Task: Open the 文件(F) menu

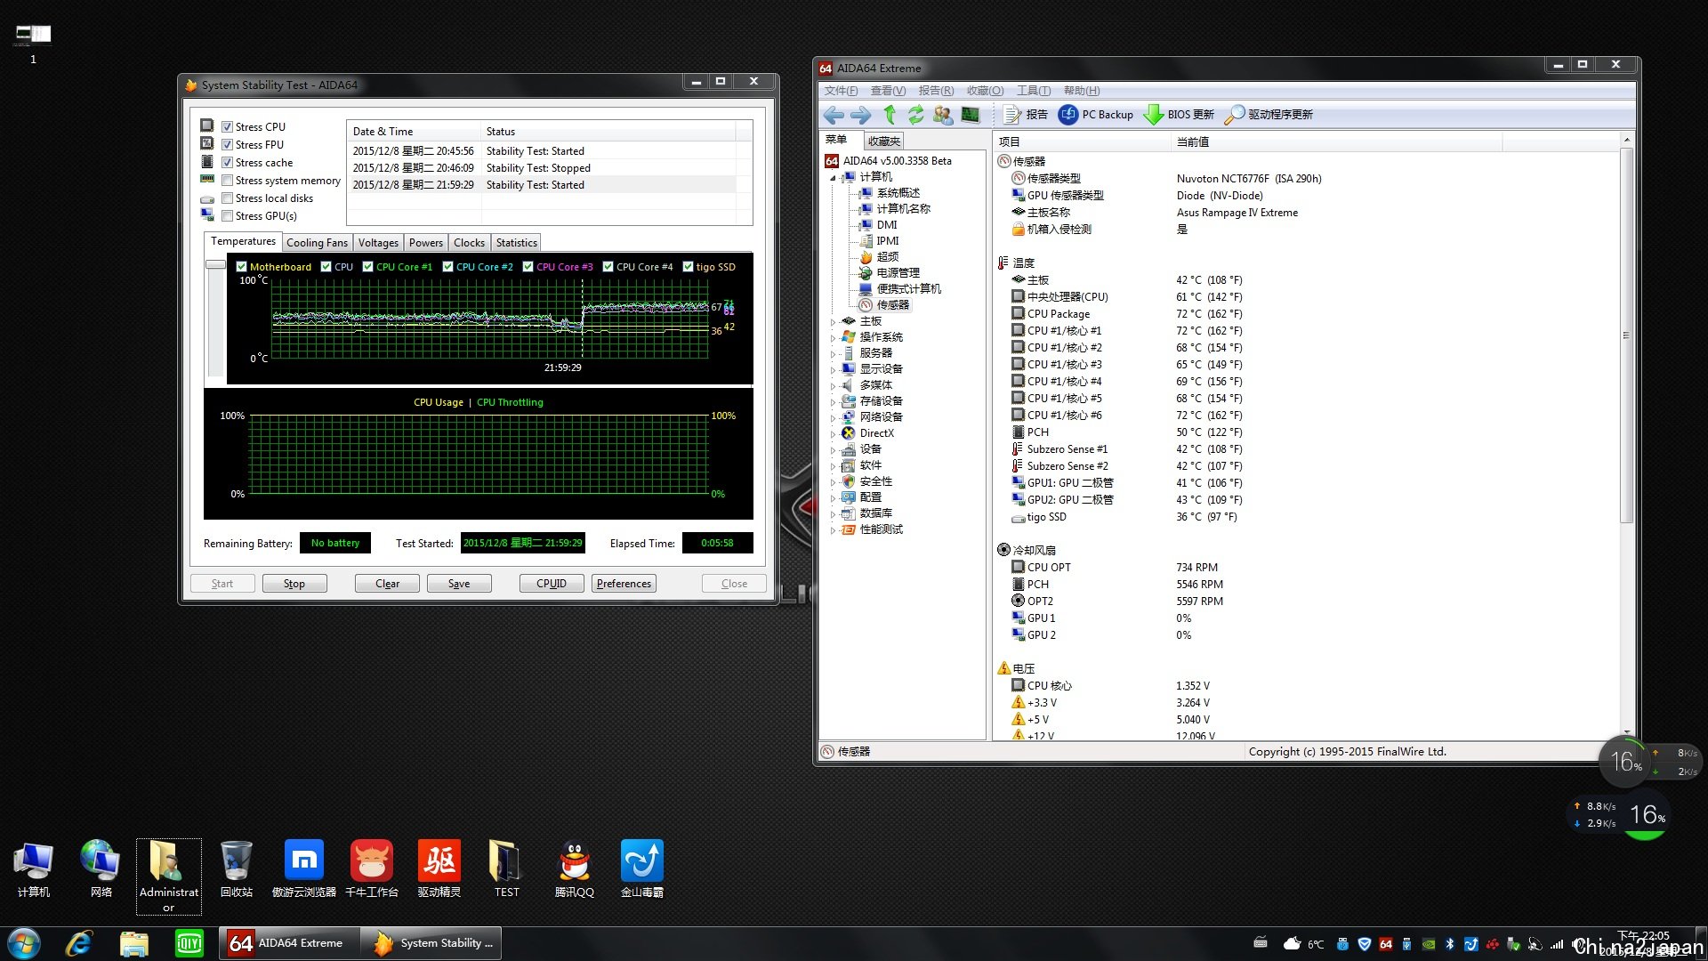Action: pyautogui.click(x=841, y=91)
